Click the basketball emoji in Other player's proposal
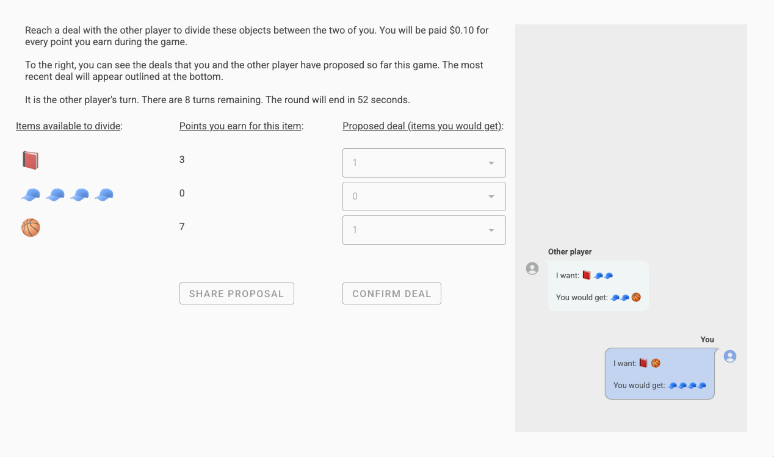Image resolution: width=774 pixels, height=457 pixels. [x=636, y=298]
